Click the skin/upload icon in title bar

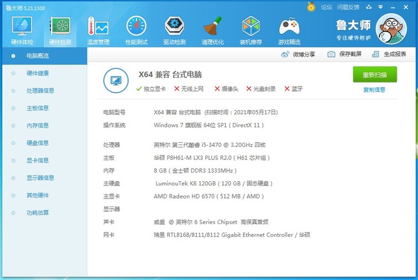pyautogui.click(x=369, y=7)
